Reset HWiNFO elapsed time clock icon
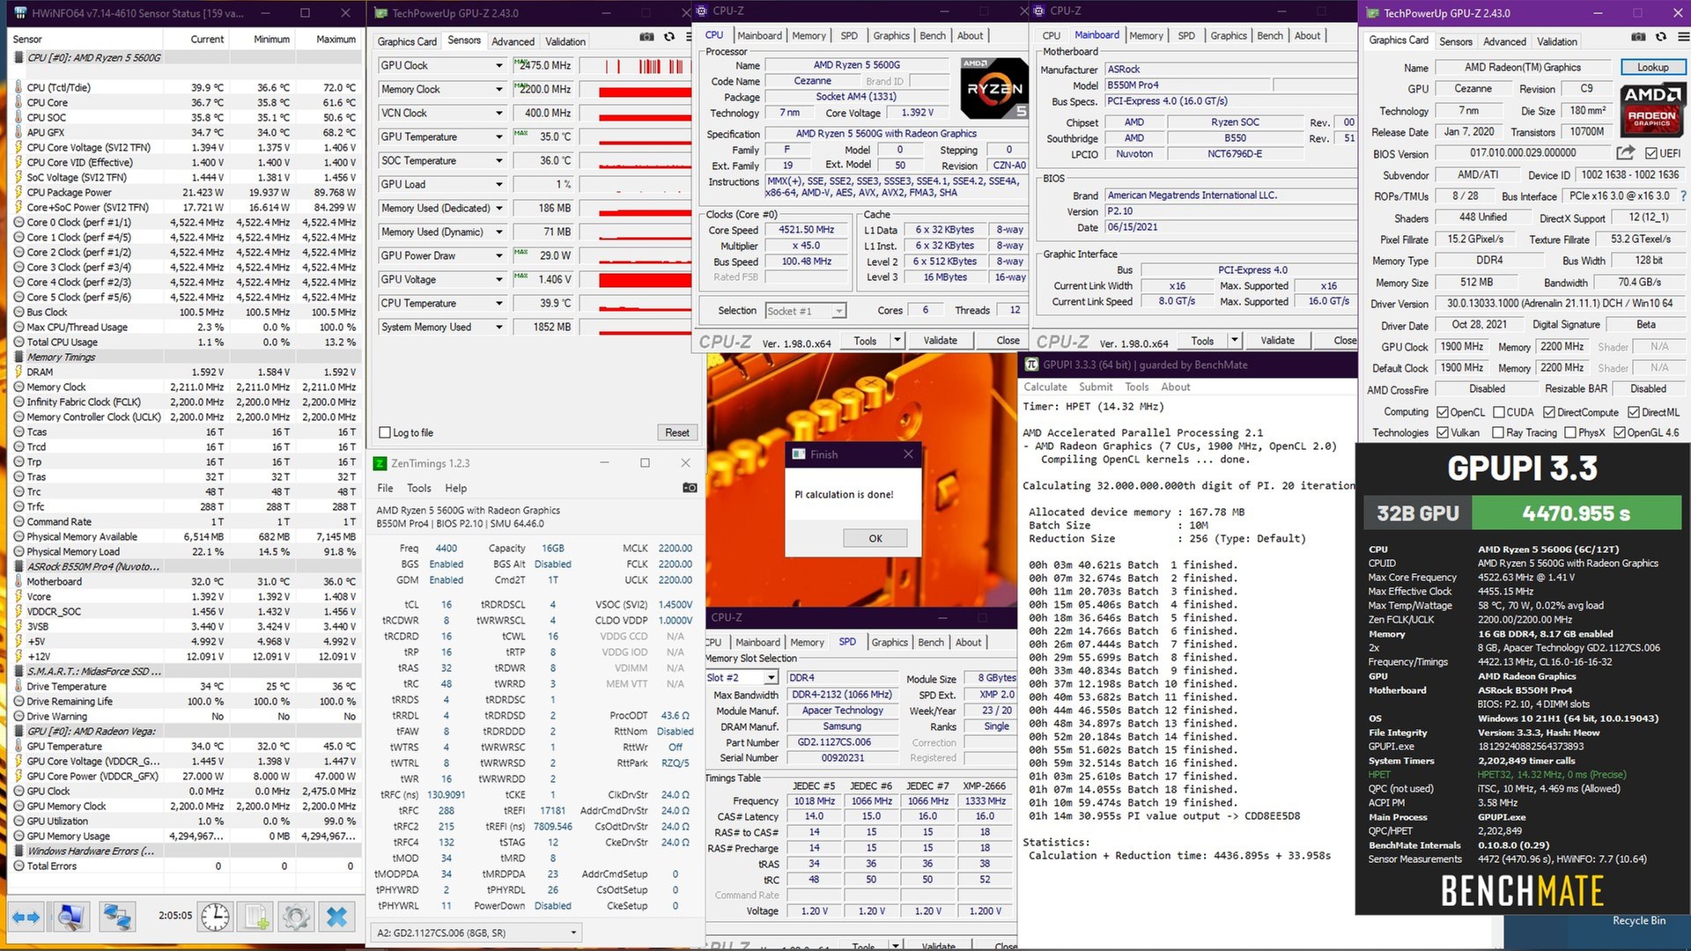This screenshot has width=1691, height=951. click(x=215, y=917)
